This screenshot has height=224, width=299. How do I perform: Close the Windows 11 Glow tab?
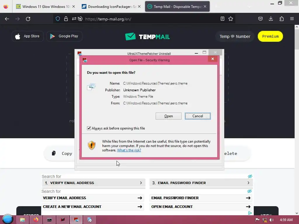[74, 6]
